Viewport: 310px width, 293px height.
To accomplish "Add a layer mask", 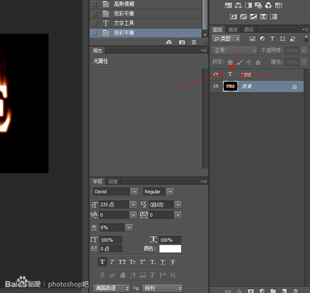I will click(251, 291).
